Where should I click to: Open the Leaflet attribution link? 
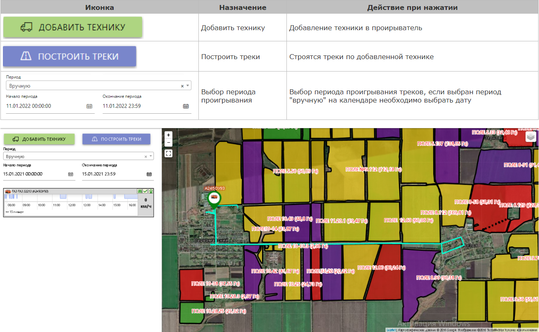[x=391, y=330]
